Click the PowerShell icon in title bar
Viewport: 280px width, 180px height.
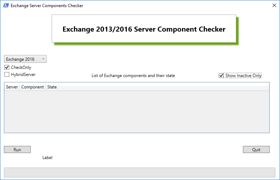click(6, 6)
